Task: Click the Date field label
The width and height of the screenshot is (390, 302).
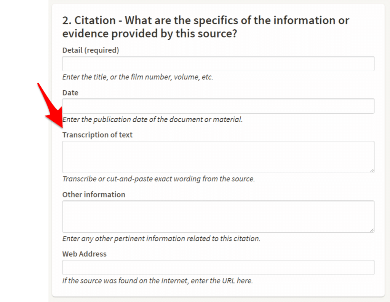Action: coord(70,92)
